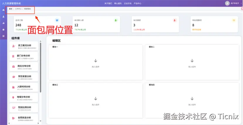Click the 模块四 label
Viewport: 243px width, 125px height.
click(152, 85)
